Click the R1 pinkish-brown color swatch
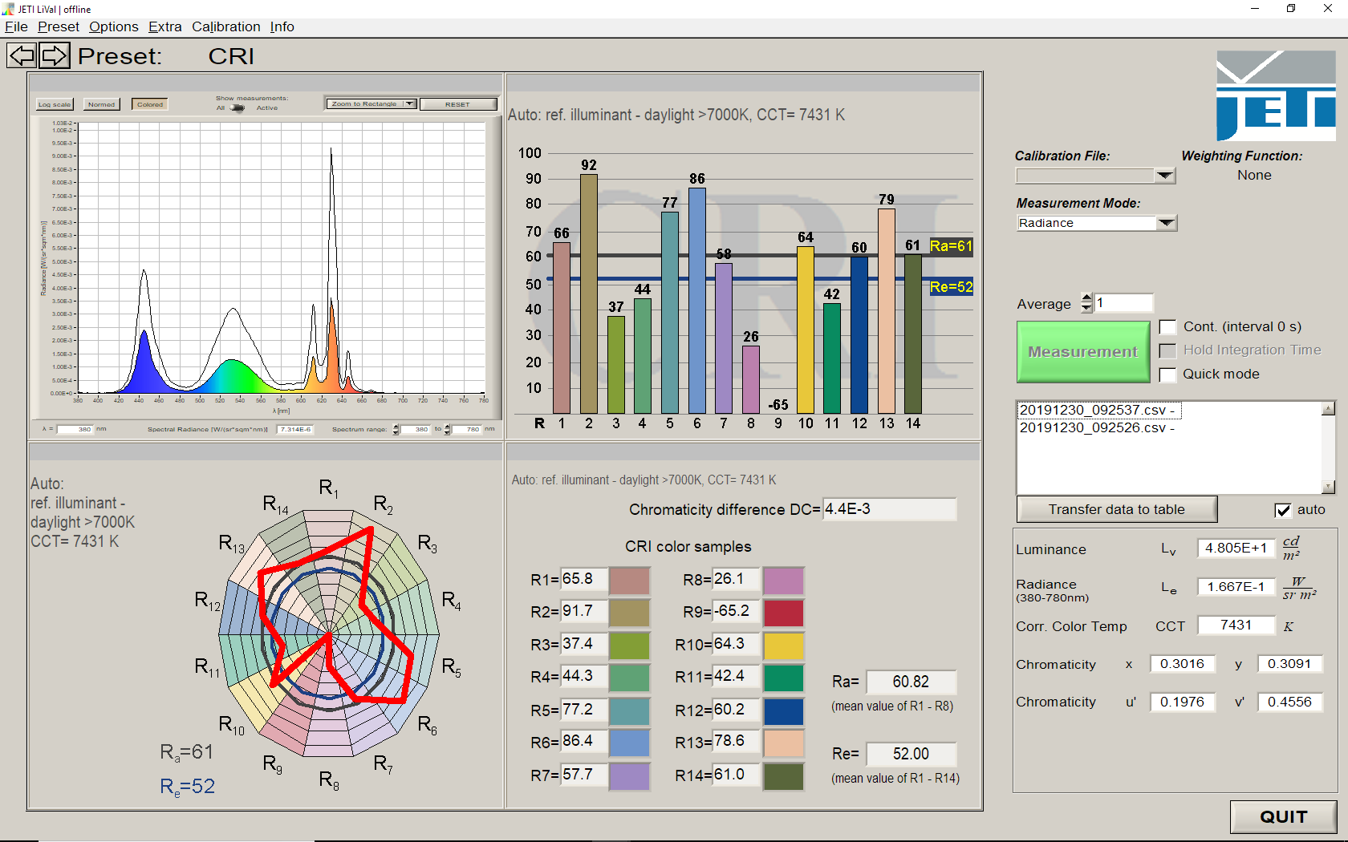Viewport: 1348px width, 842px height. [630, 580]
